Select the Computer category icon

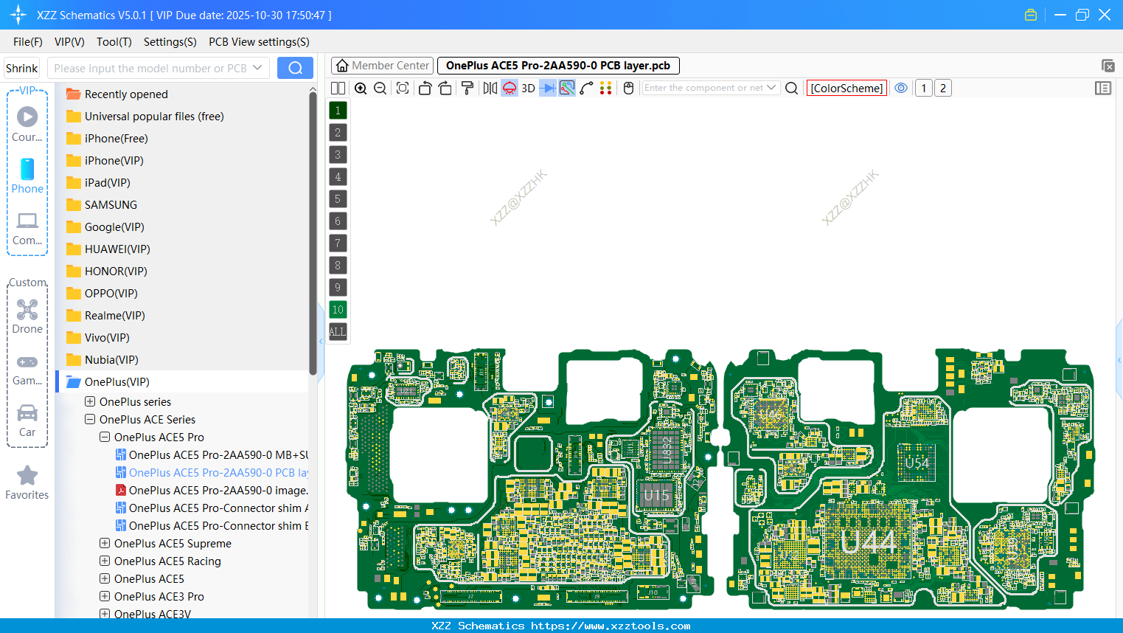pyautogui.click(x=27, y=228)
